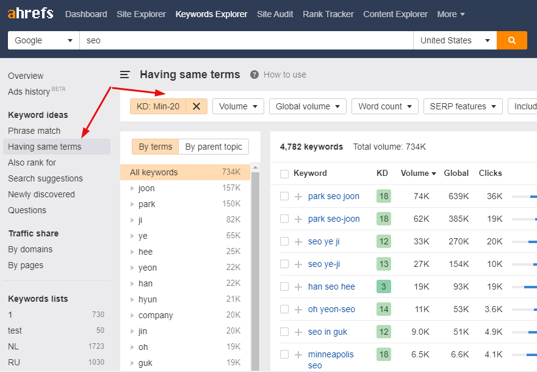Expand the company term group

pyautogui.click(x=132, y=315)
